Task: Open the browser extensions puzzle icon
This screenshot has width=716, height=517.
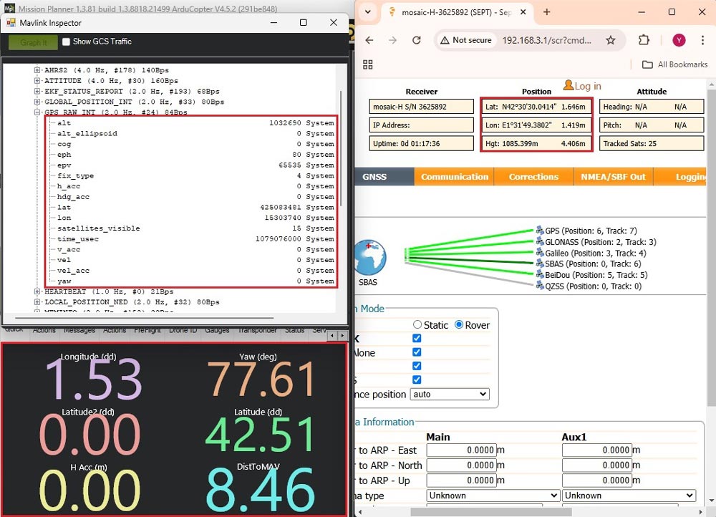Action: click(644, 41)
